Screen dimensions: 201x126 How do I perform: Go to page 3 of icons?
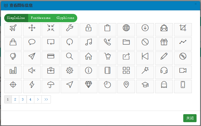click(23, 100)
